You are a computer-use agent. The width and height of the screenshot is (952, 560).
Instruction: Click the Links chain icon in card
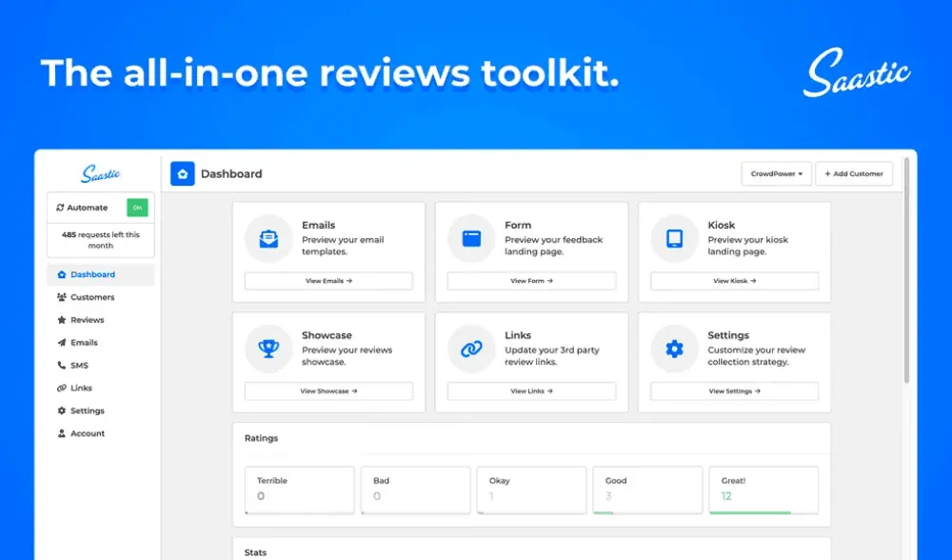pos(471,349)
